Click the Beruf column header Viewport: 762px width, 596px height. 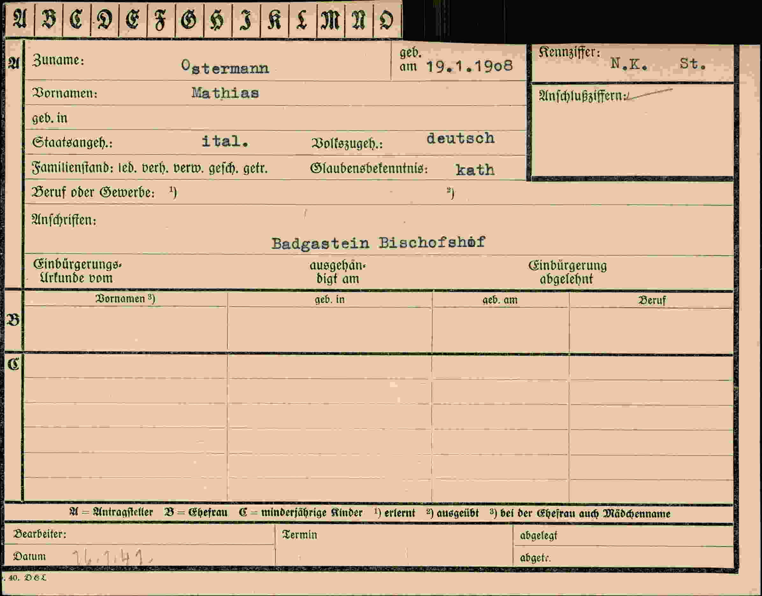pos(652,301)
